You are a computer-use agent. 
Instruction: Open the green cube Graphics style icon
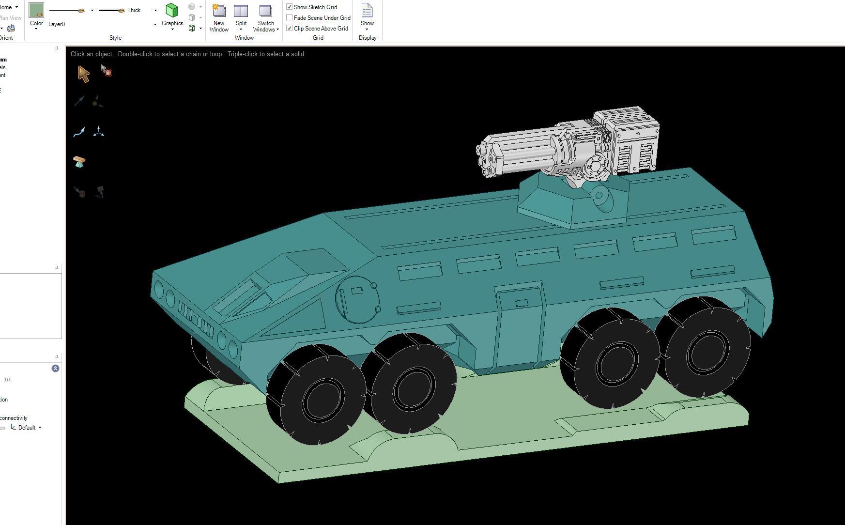[x=172, y=10]
